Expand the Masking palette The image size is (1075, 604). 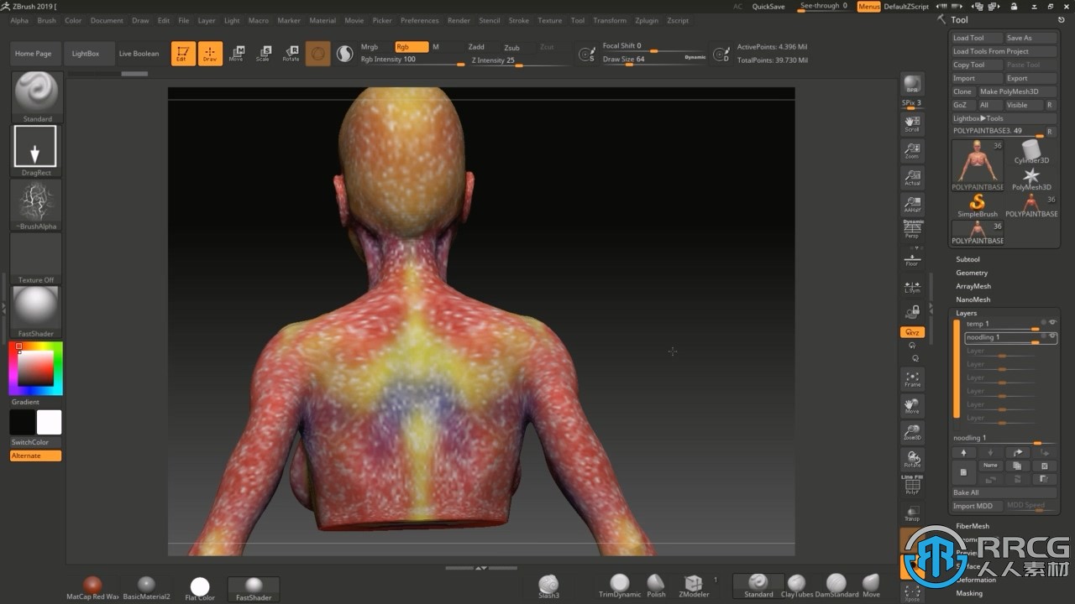tap(968, 593)
